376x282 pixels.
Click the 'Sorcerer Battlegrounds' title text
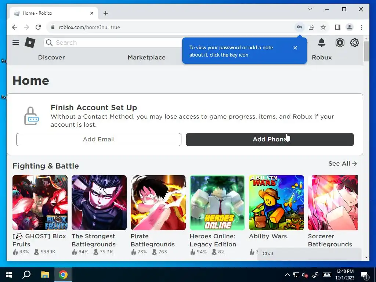pos(330,240)
